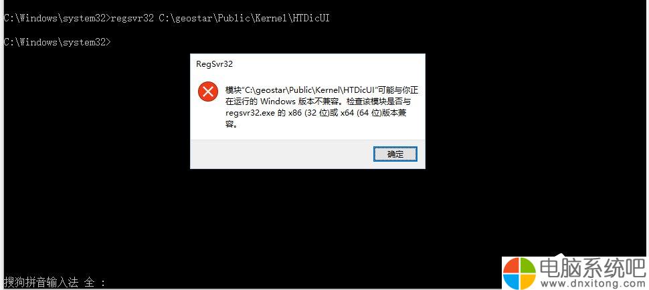Click the four-color Windows logo watermark
Viewport: 649px width, 290px height.
519,273
